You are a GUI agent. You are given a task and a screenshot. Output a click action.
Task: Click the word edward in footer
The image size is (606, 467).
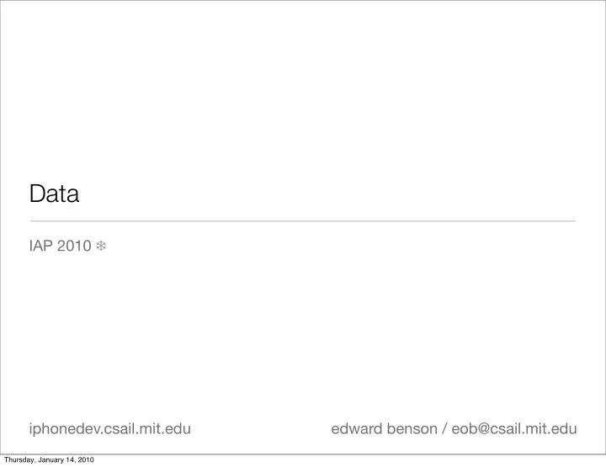(x=357, y=429)
